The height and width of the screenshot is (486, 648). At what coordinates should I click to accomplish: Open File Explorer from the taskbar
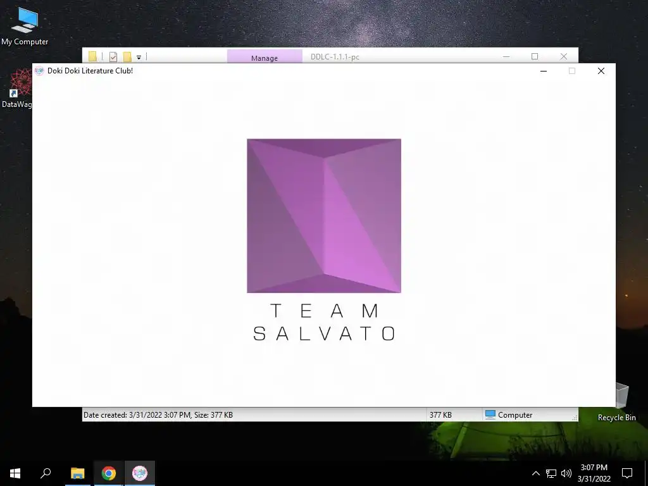[77, 473]
